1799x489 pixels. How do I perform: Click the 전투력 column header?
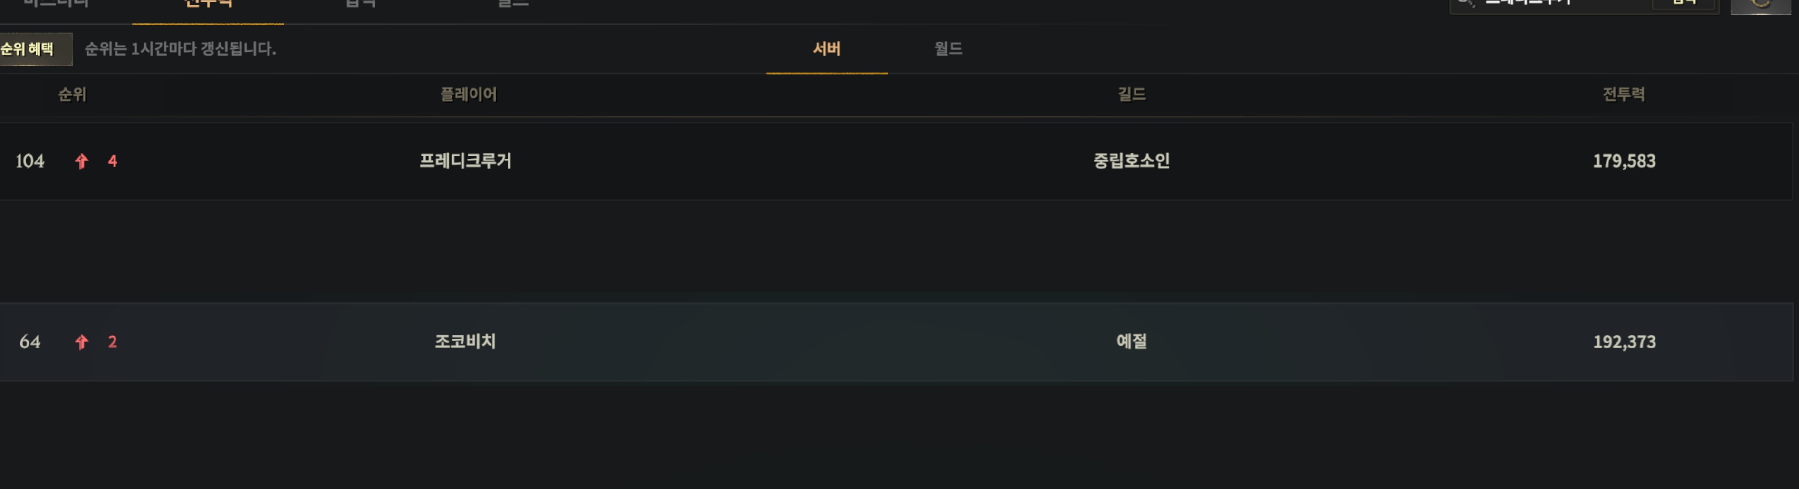(1623, 94)
